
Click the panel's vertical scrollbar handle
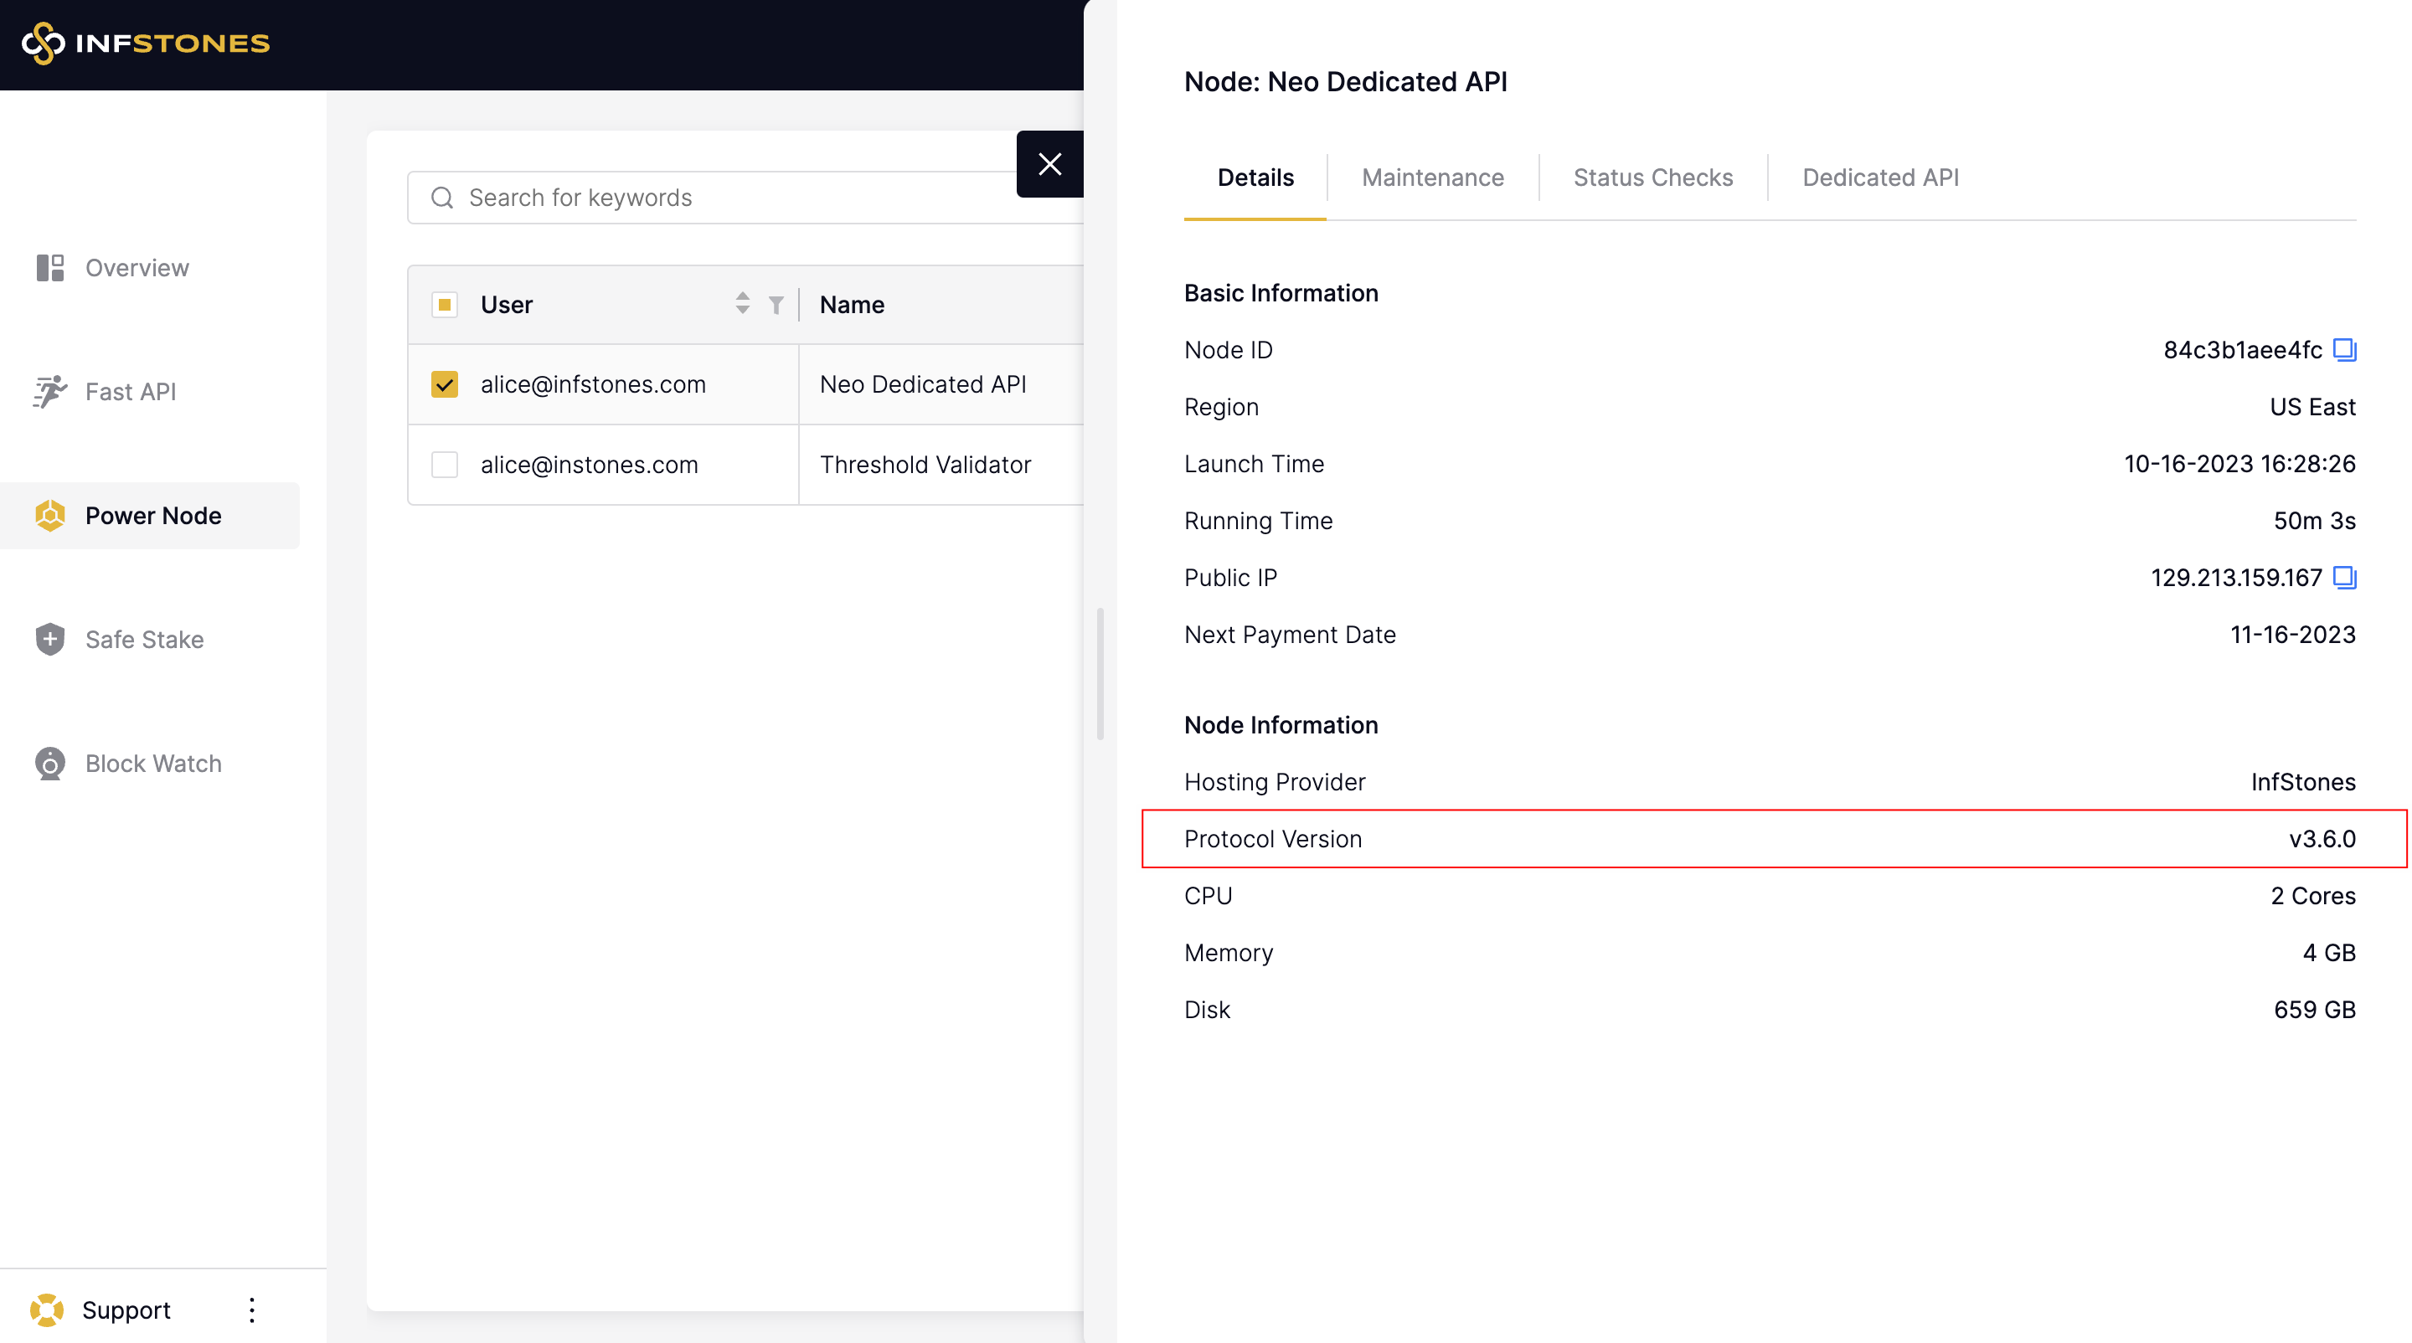click(1100, 674)
